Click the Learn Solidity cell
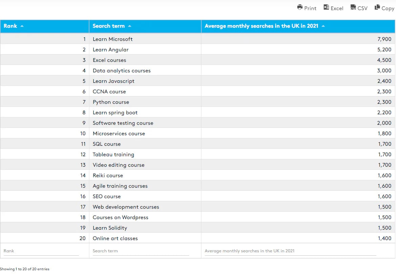The height and width of the screenshot is (276, 396). click(110, 228)
